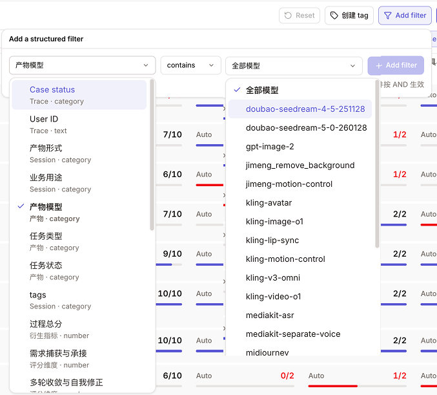Click the red 0/2 score cell
This screenshot has height=395, width=437.
point(287,376)
